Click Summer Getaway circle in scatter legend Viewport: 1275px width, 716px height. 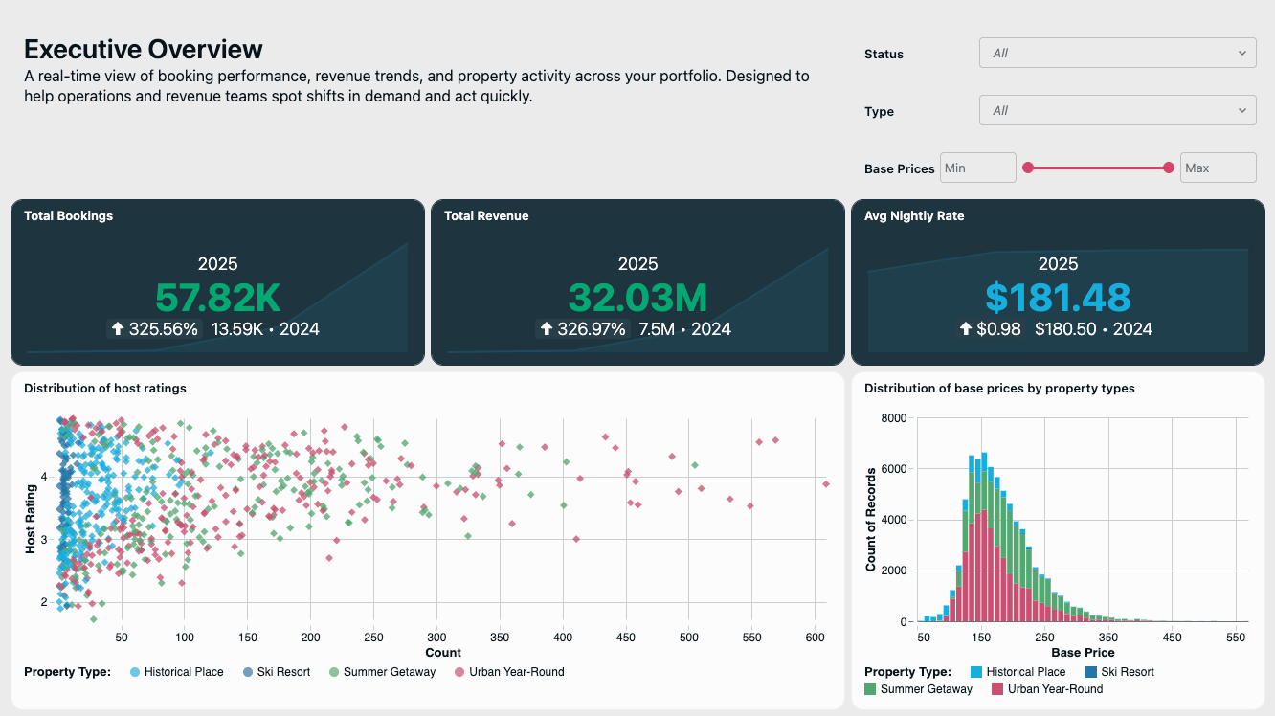[334, 672]
